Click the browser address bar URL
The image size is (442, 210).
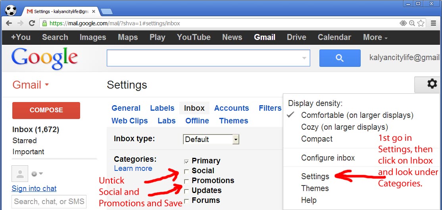click(115, 23)
